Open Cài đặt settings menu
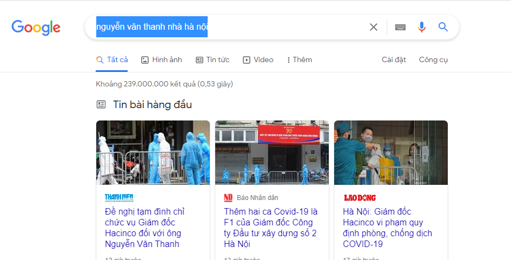 tap(394, 60)
